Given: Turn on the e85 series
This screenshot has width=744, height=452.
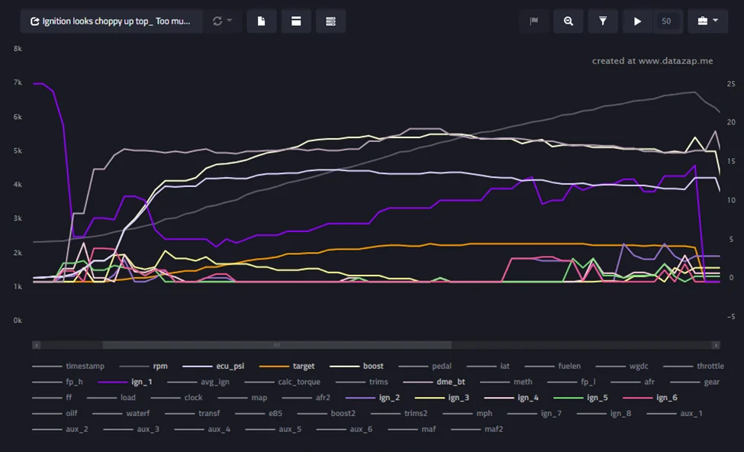Looking at the screenshot, I should tap(259, 413).
